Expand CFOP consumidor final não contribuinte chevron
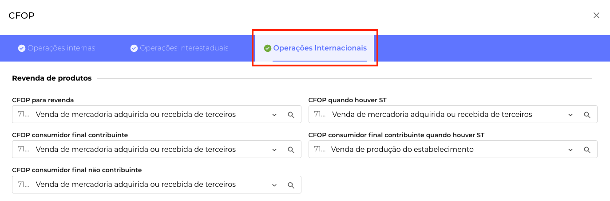This screenshot has width=610, height=201. [274, 185]
